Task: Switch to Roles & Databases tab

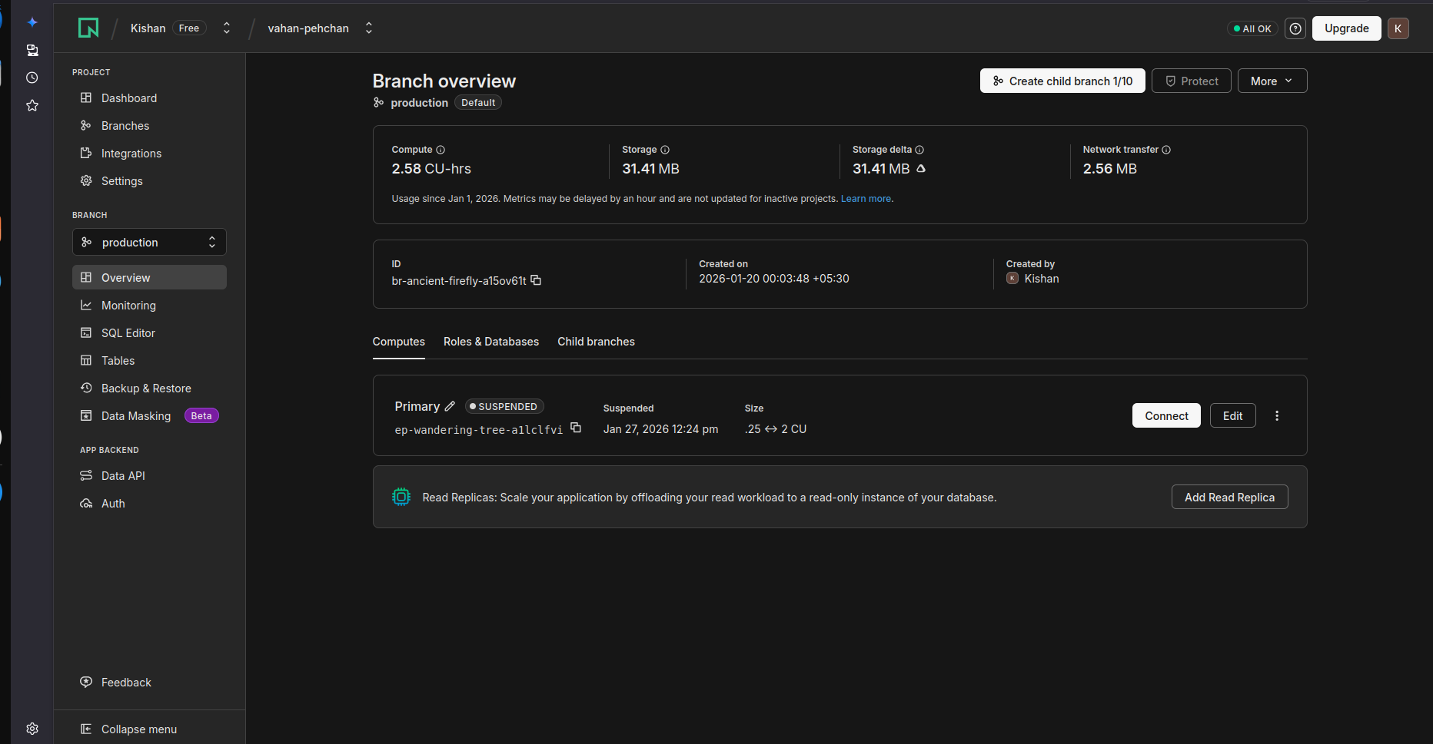Action: [x=490, y=342]
